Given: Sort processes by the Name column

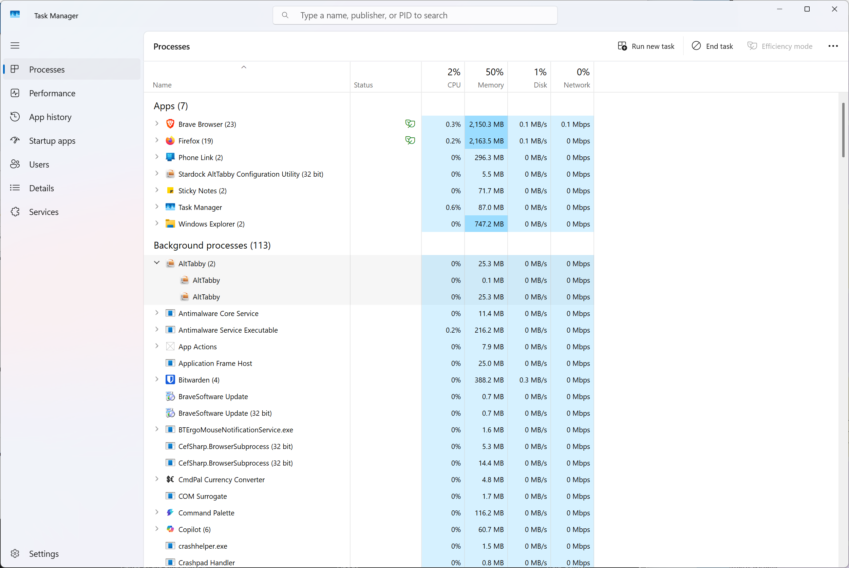Looking at the screenshot, I should tap(247, 77).
